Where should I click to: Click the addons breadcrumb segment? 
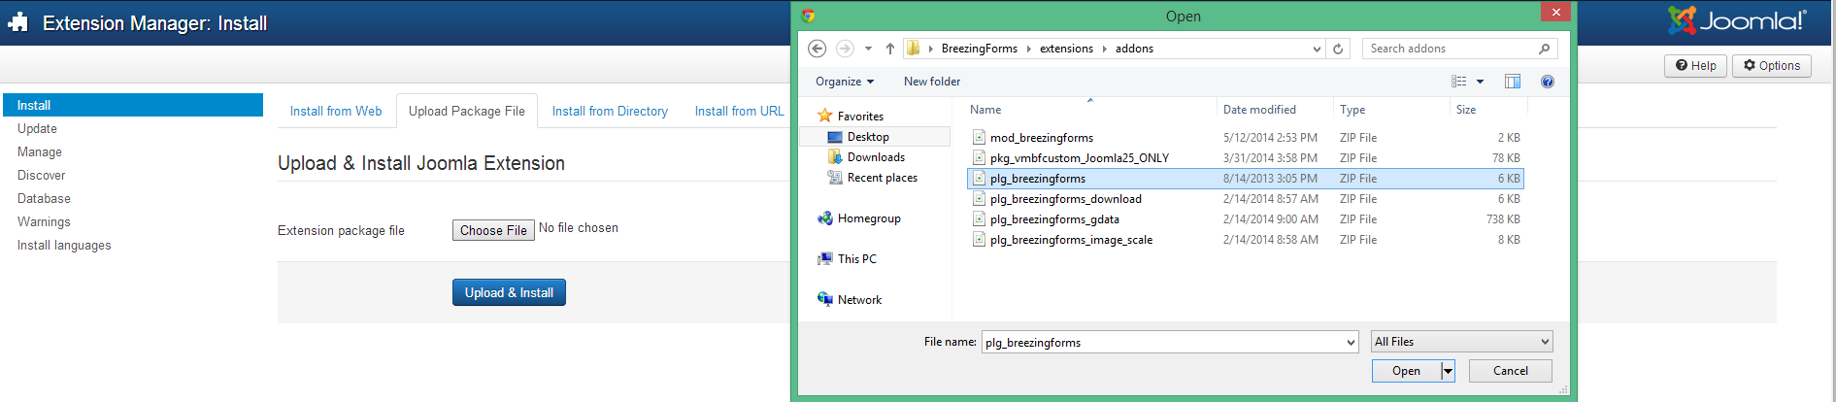coord(1134,49)
